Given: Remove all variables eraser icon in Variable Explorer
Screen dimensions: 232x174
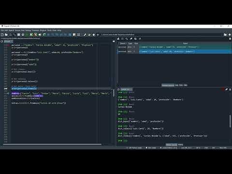Looking at the screenshot, I should coord(131,39).
